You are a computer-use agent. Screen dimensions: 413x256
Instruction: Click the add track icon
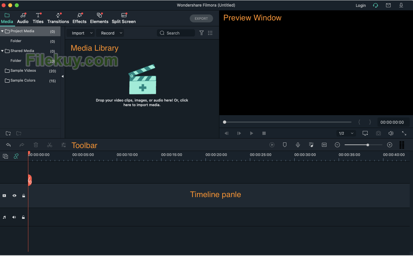point(6,157)
